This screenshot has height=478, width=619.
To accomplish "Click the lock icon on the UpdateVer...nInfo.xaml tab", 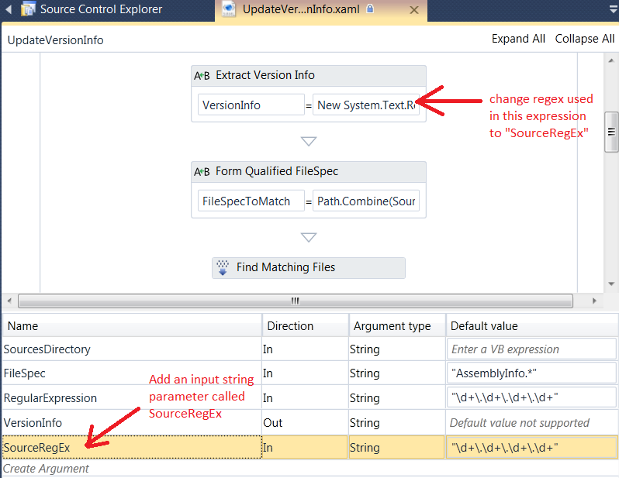I will [x=370, y=9].
